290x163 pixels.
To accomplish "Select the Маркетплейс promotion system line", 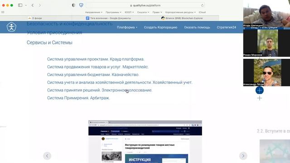I will click(x=98, y=67).
